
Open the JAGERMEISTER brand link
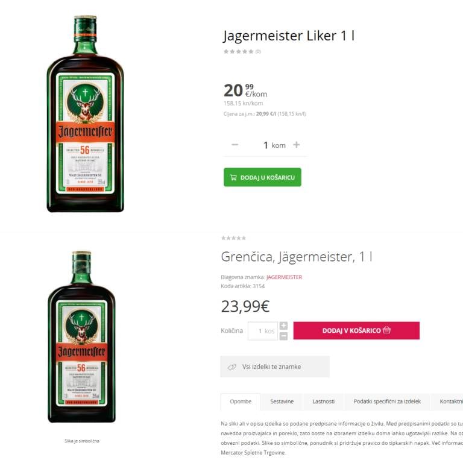tap(284, 277)
